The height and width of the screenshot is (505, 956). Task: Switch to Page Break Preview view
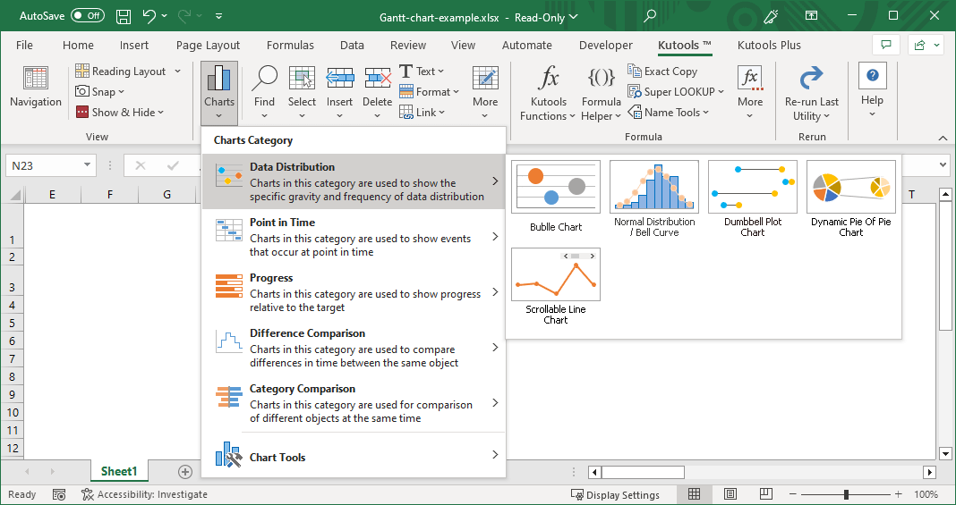pyautogui.click(x=766, y=494)
